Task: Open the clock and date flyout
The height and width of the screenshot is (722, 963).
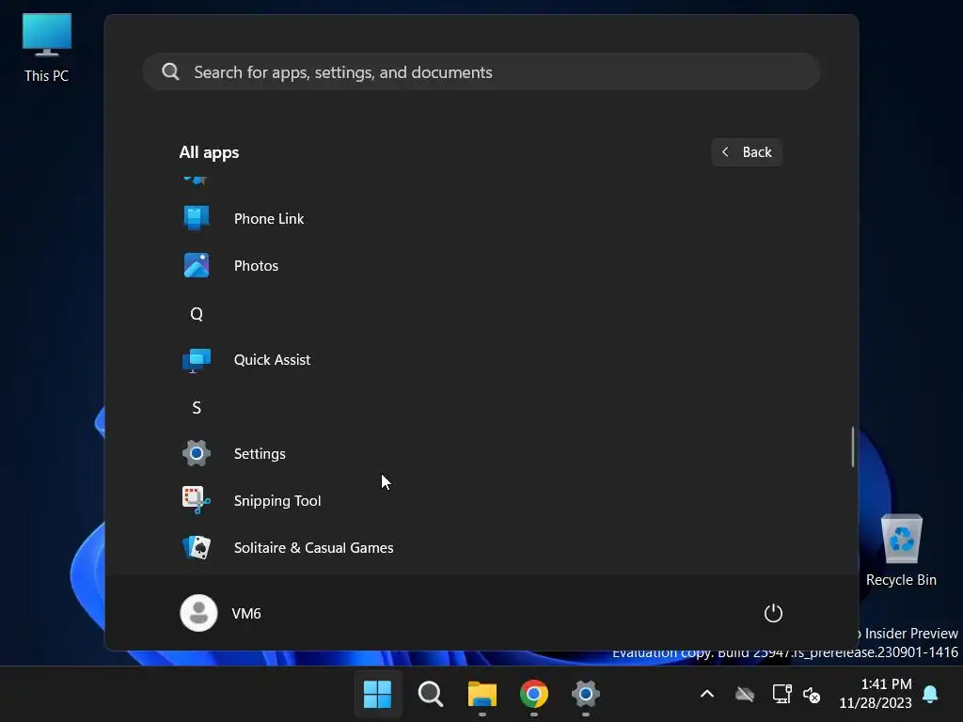Action: coord(876,694)
